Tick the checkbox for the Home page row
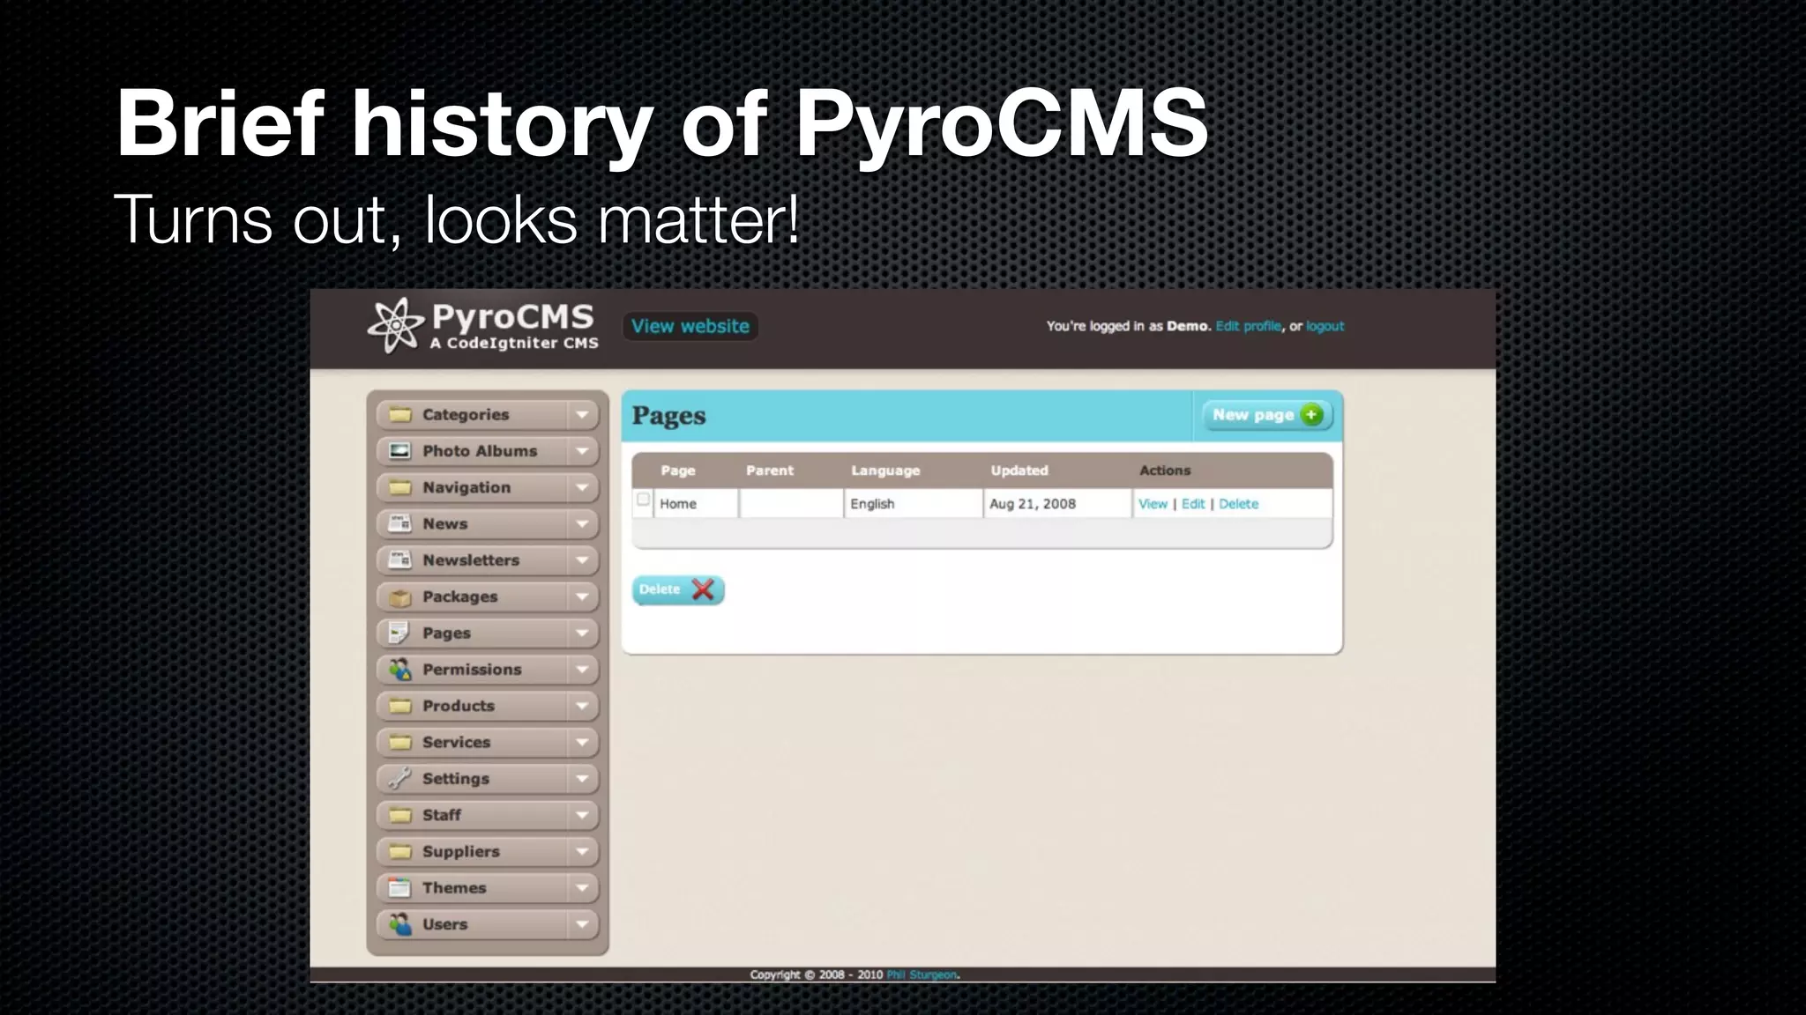This screenshot has height=1015, width=1806. pyautogui.click(x=643, y=500)
